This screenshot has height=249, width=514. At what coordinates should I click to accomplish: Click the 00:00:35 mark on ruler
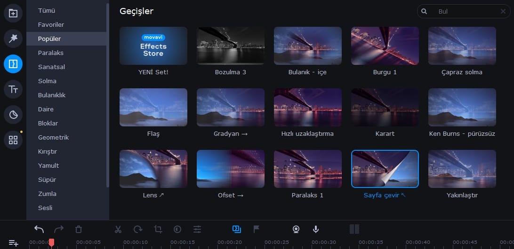tap(371, 242)
